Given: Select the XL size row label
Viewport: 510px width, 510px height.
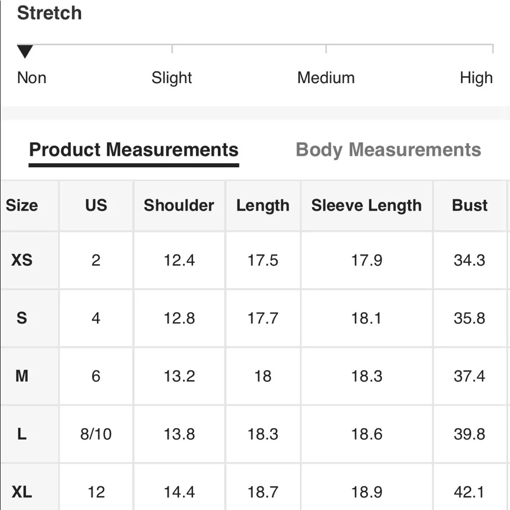Looking at the screenshot, I should click(x=22, y=492).
